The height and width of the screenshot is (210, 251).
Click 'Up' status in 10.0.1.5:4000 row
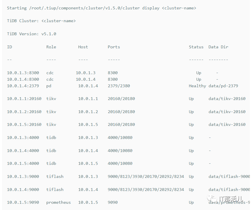point(191,164)
